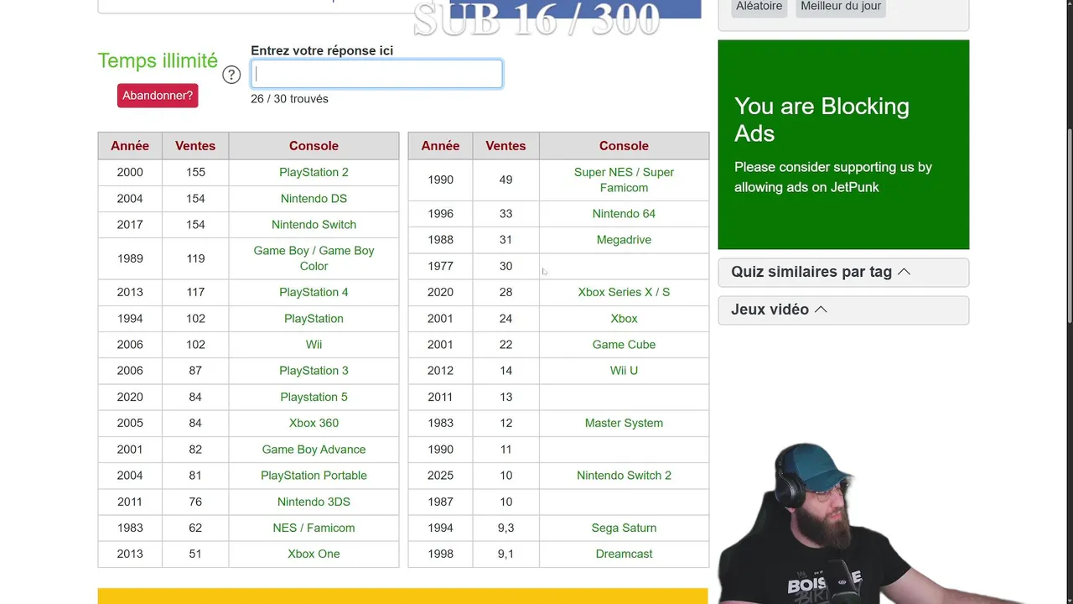1073x604 pixels.
Task: Click the Nintendo DS console cell
Action: (314, 199)
